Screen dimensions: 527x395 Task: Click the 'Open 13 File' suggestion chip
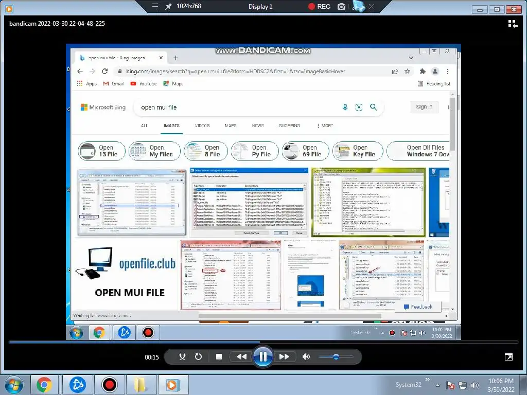102,151
